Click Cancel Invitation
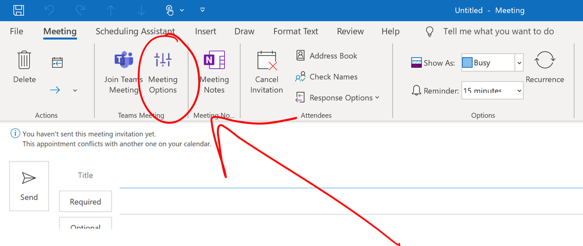 tap(267, 72)
